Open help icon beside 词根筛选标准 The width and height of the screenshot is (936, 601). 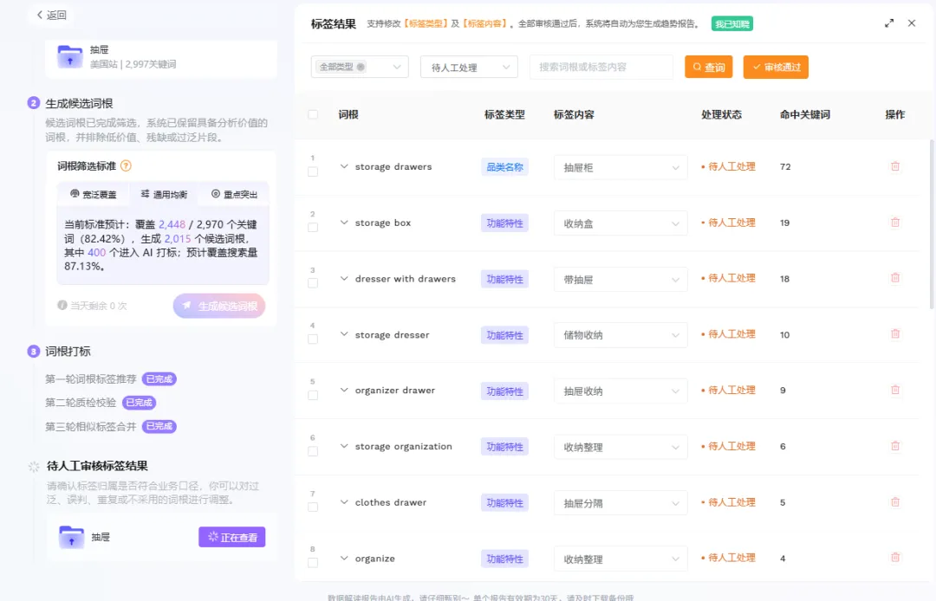coord(126,165)
